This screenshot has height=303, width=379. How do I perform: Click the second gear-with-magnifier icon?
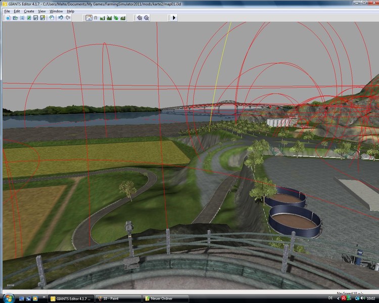[147, 18]
